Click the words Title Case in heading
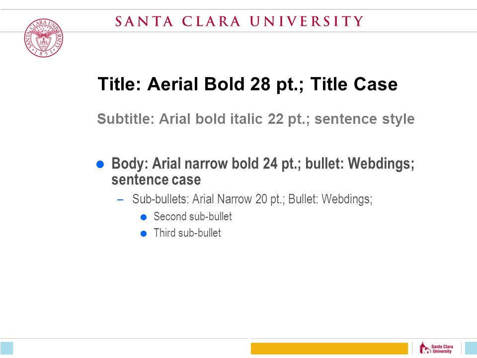This screenshot has height=358, width=477. (x=354, y=84)
